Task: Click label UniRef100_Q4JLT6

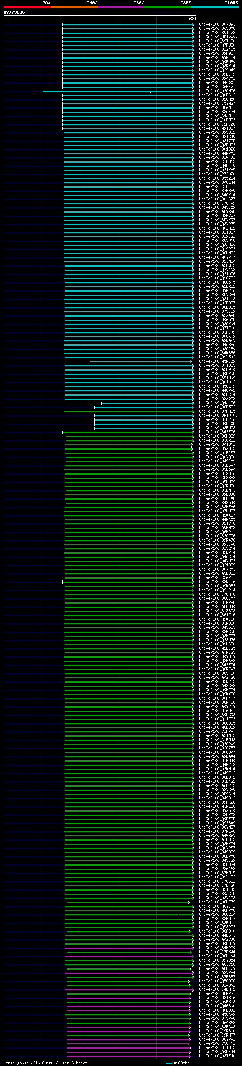Action: click(x=217, y=403)
